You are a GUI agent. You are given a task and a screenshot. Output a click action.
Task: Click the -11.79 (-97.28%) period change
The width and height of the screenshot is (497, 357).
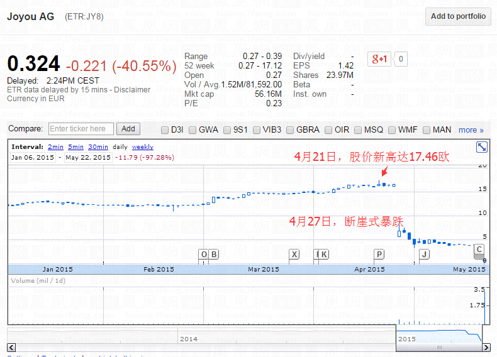click(x=145, y=157)
